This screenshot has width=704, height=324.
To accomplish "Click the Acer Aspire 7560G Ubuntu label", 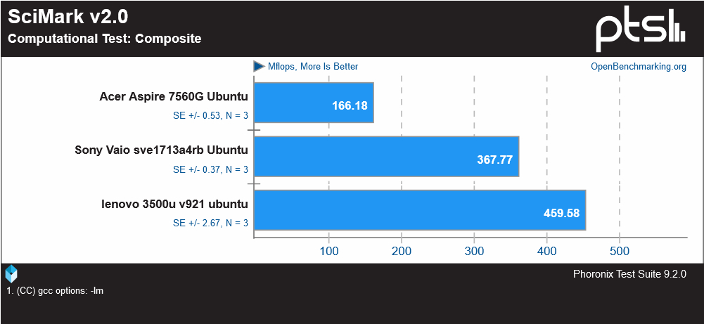I will click(174, 96).
